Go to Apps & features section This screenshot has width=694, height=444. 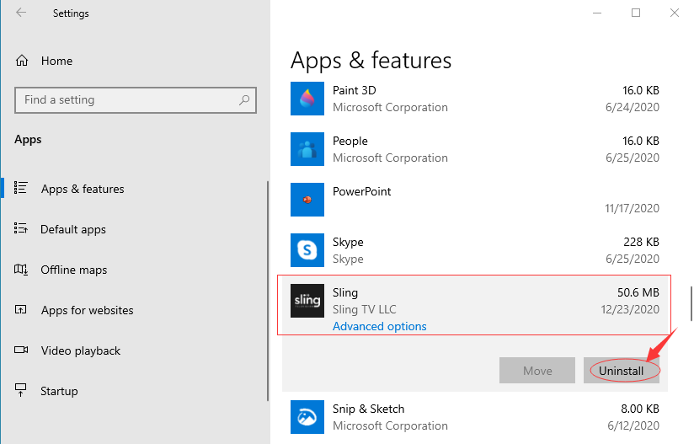[83, 189]
